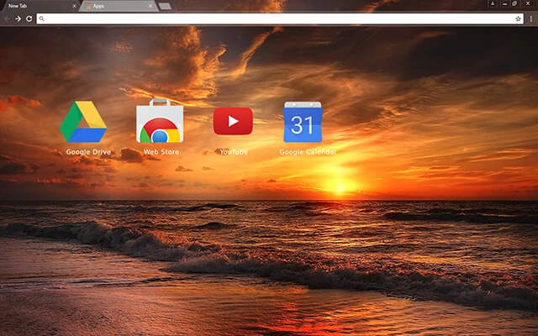Click the "Google Drive" label
The width and height of the screenshot is (538, 336).
tap(88, 152)
